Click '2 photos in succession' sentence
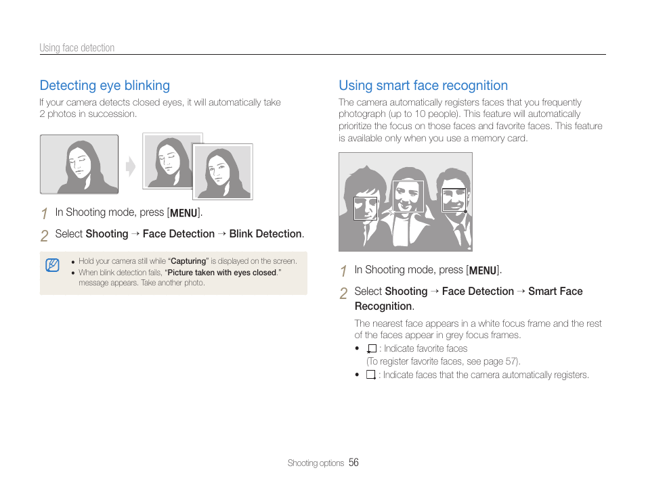646x487 pixels. pyautogui.click(x=88, y=114)
